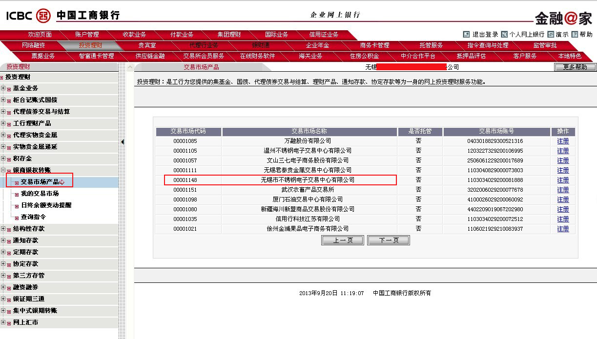The image size is (597, 339).
Task: Open 我的交易市场 in the tree
Action: pos(40,194)
